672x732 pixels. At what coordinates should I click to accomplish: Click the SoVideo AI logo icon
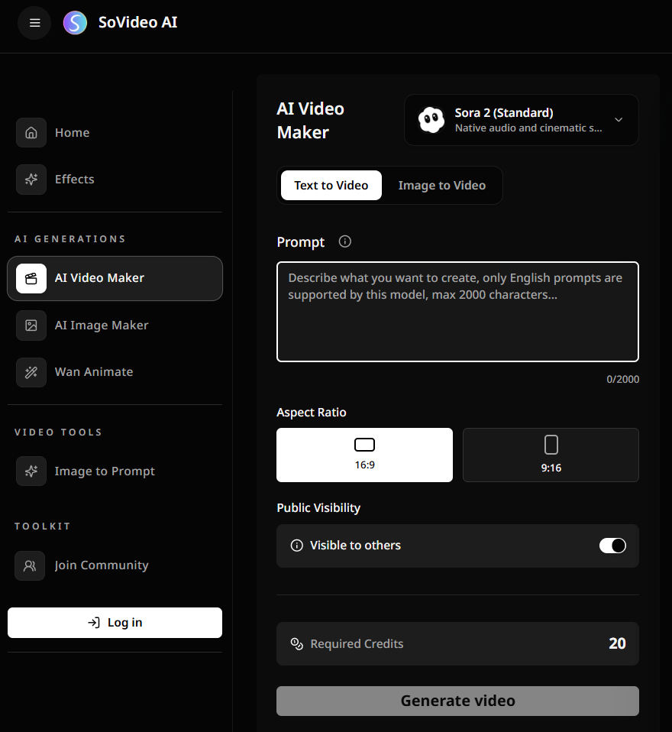[75, 22]
